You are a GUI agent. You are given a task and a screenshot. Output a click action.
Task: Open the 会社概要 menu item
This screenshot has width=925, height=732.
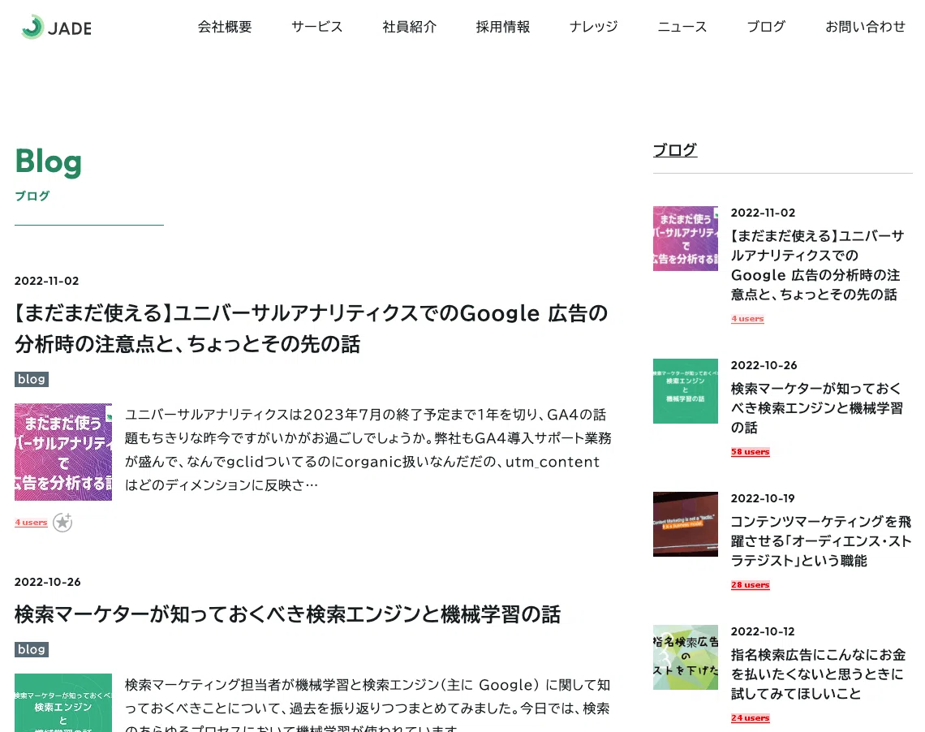(225, 27)
